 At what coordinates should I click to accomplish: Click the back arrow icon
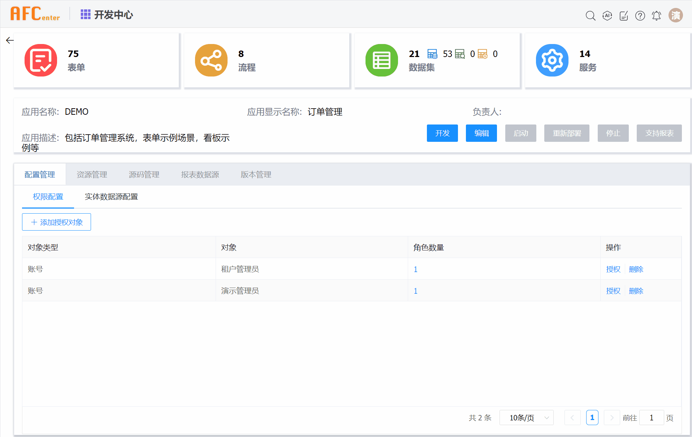(10, 40)
